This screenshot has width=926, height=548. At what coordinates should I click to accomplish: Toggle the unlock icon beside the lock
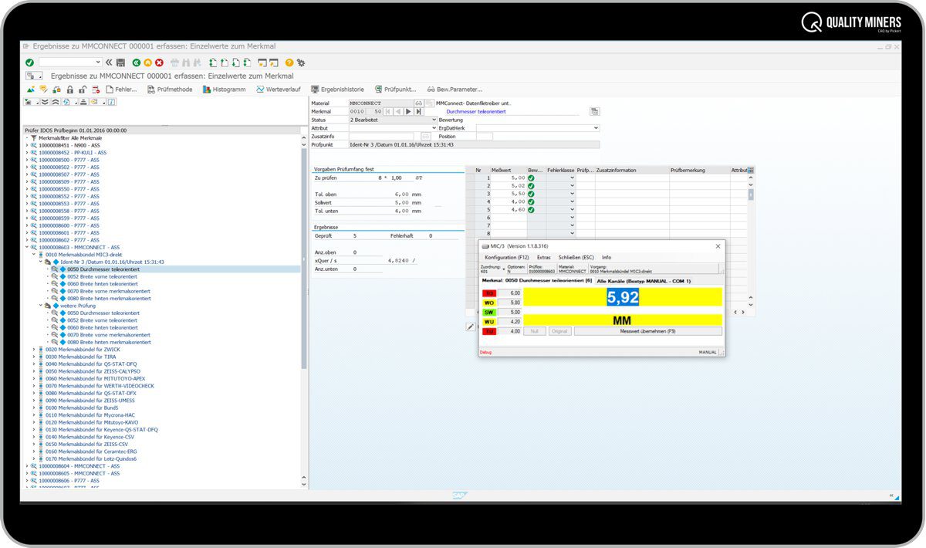click(x=83, y=90)
